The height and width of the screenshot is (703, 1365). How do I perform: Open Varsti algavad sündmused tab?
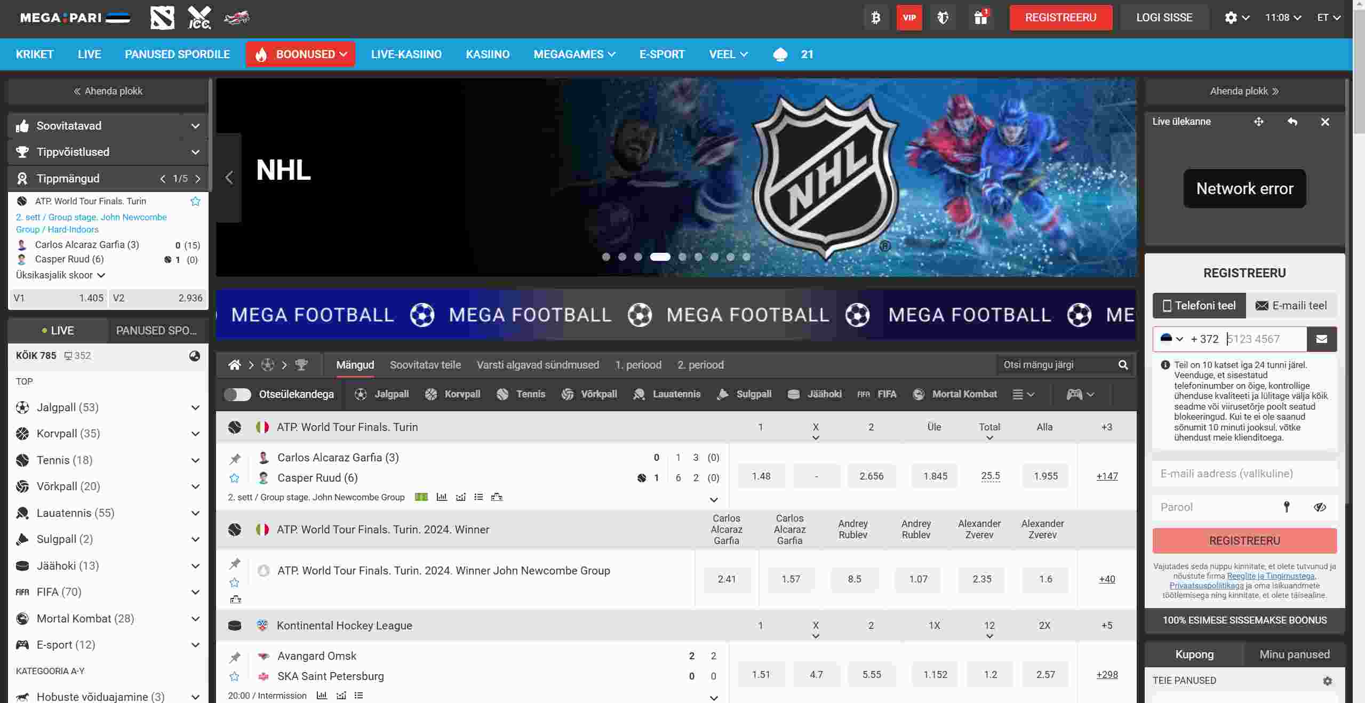[x=538, y=365]
